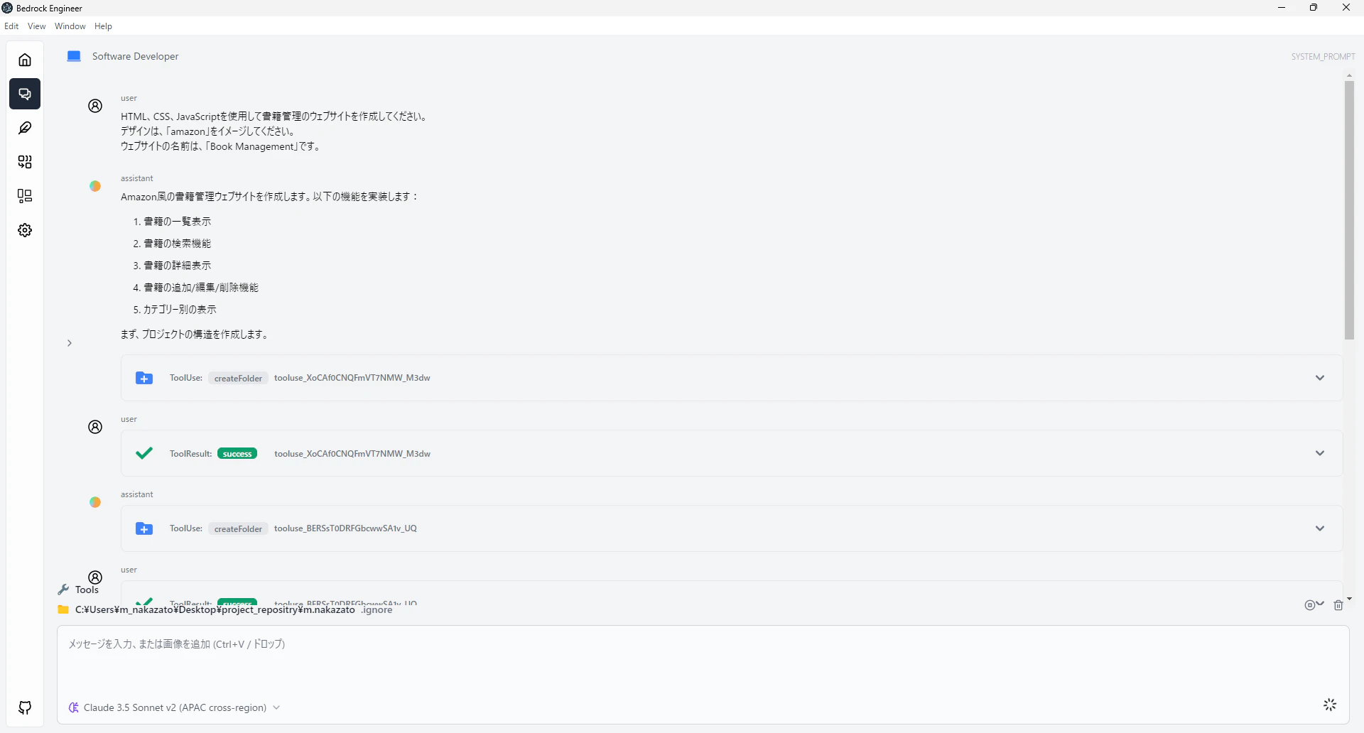Select the Chat icon in sidebar

click(25, 94)
